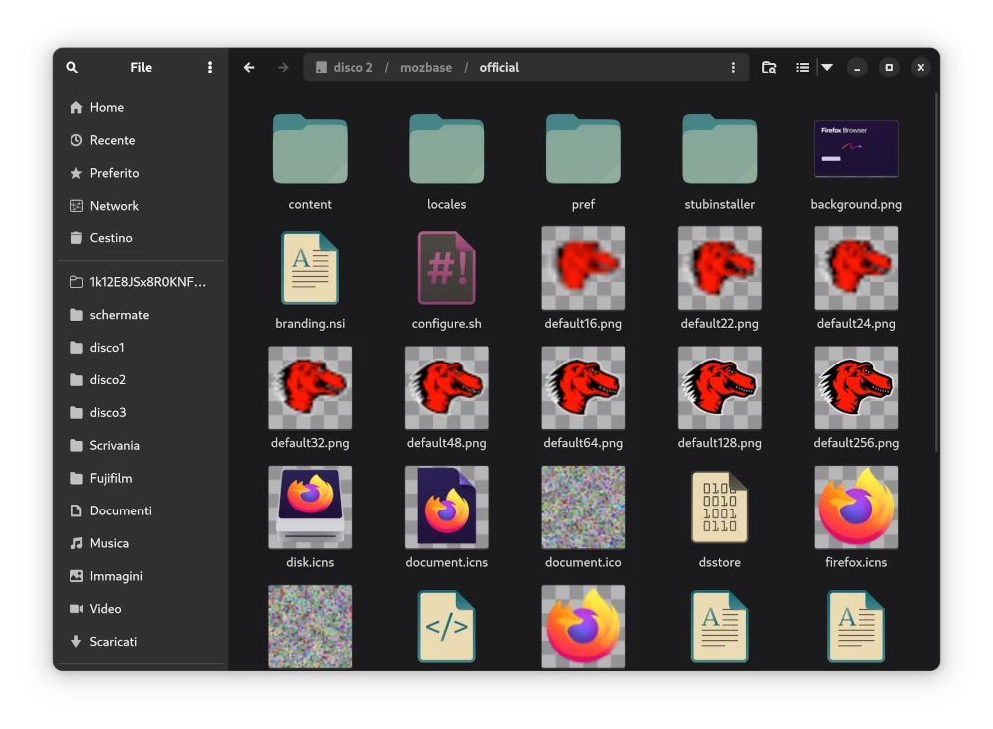Select the default256.png thumbnail
This screenshot has width=993, height=729.
click(x=856, y=387)
